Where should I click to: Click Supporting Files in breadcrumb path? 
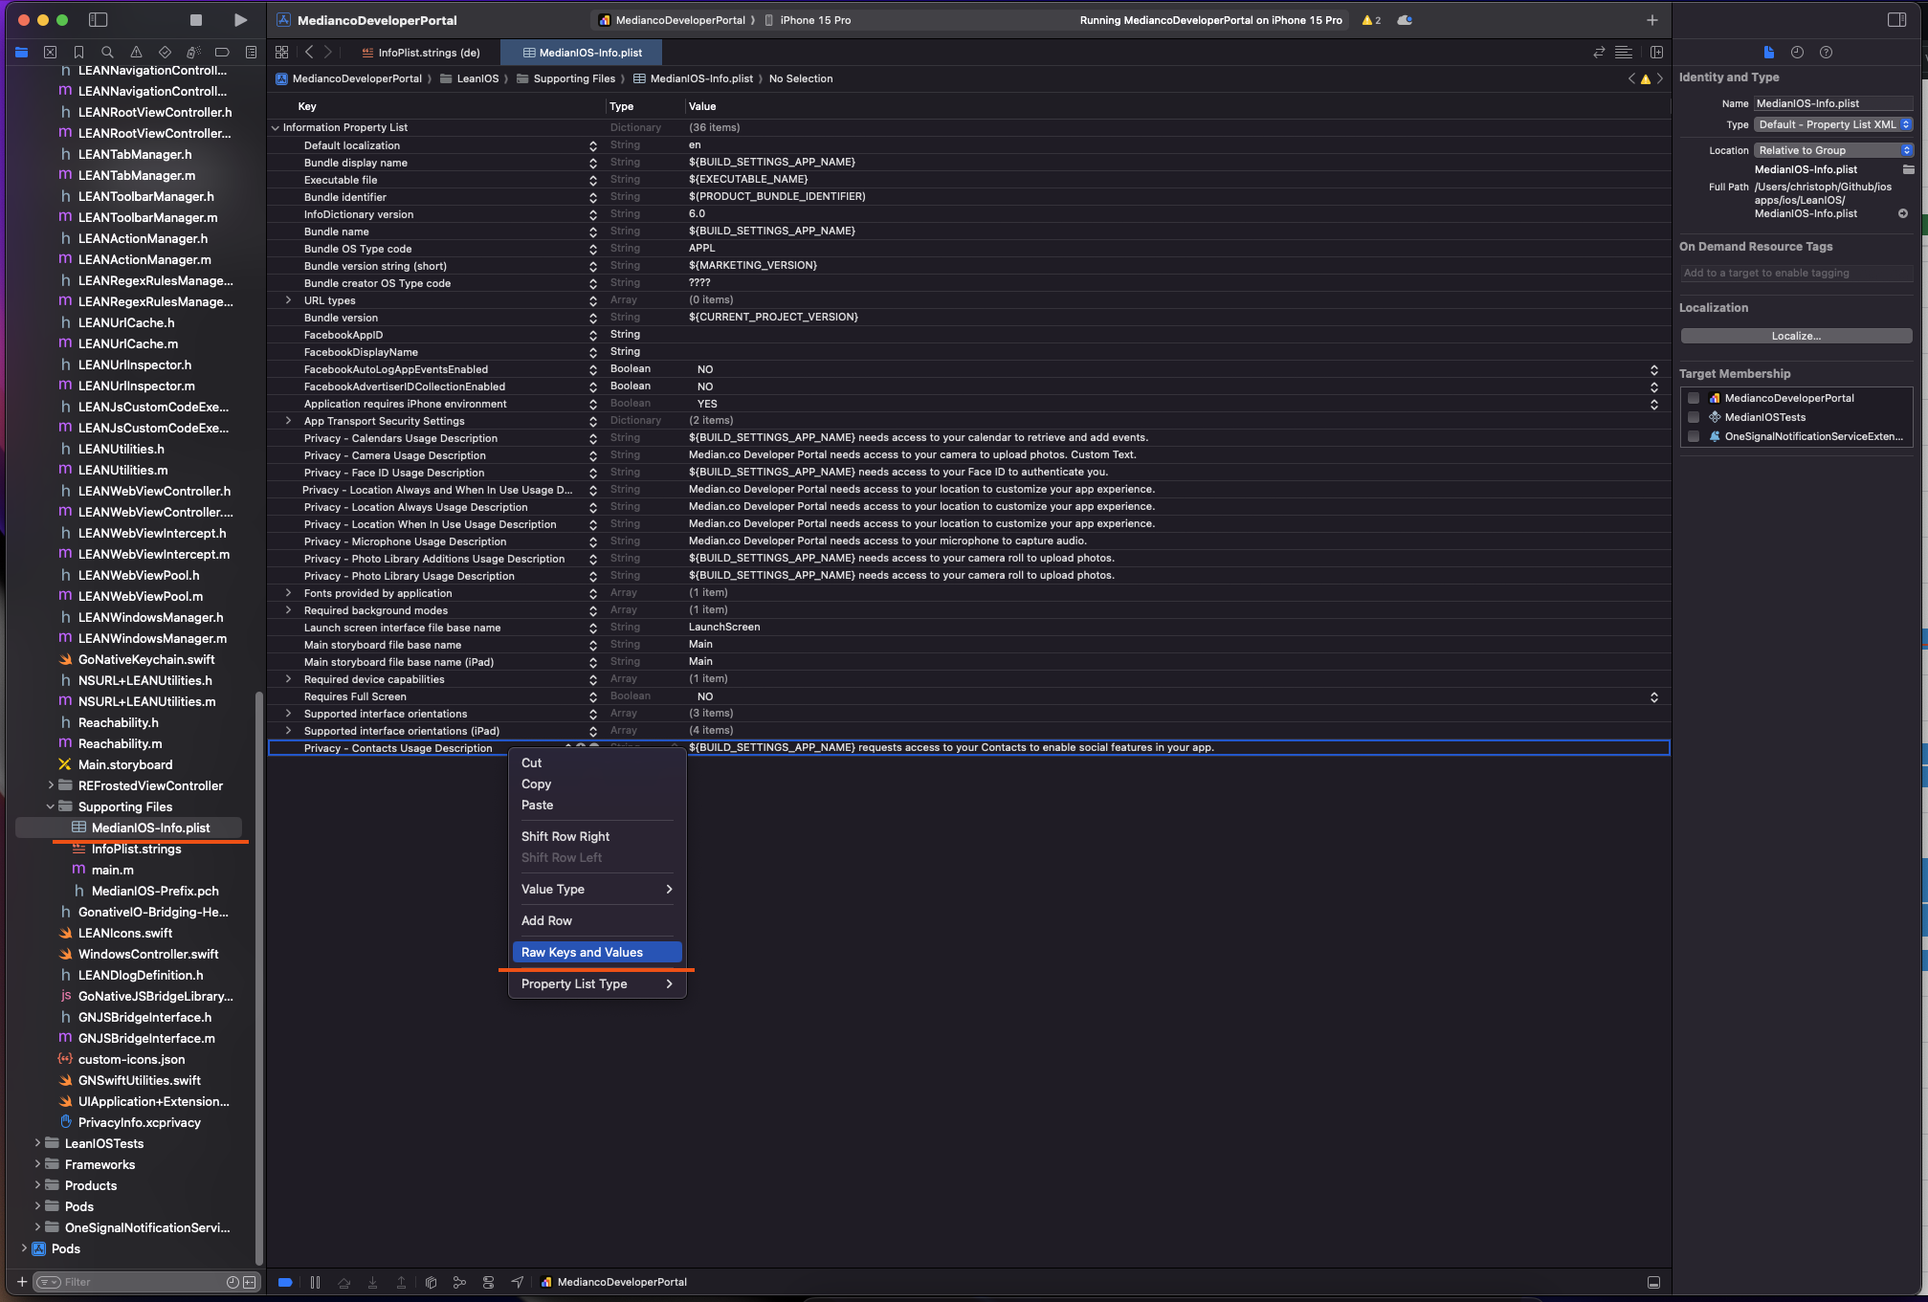574,79
